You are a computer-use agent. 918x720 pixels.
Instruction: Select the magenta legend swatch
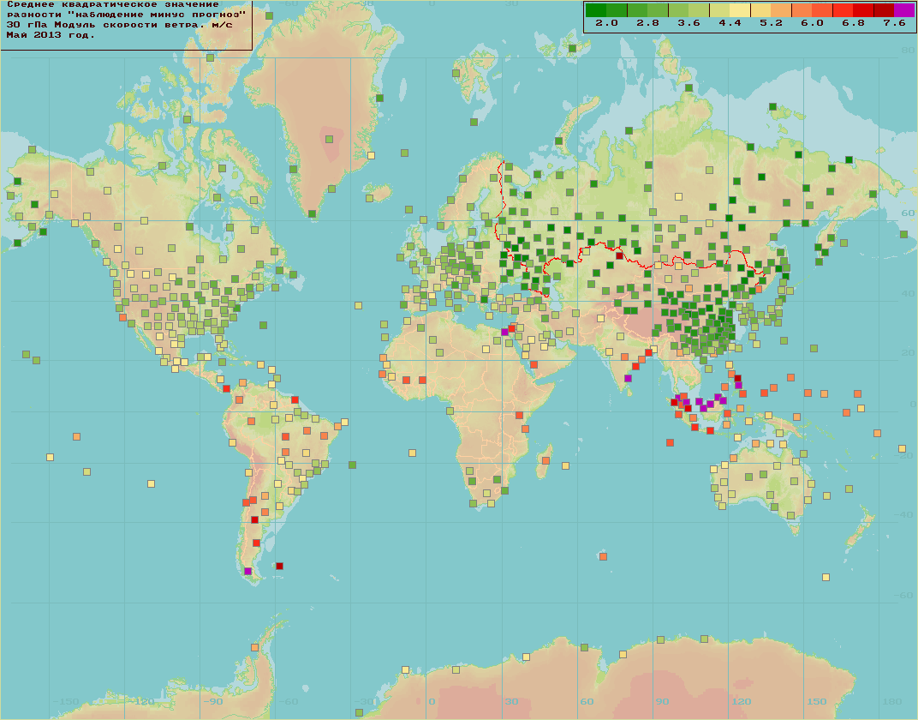(904, 10)
